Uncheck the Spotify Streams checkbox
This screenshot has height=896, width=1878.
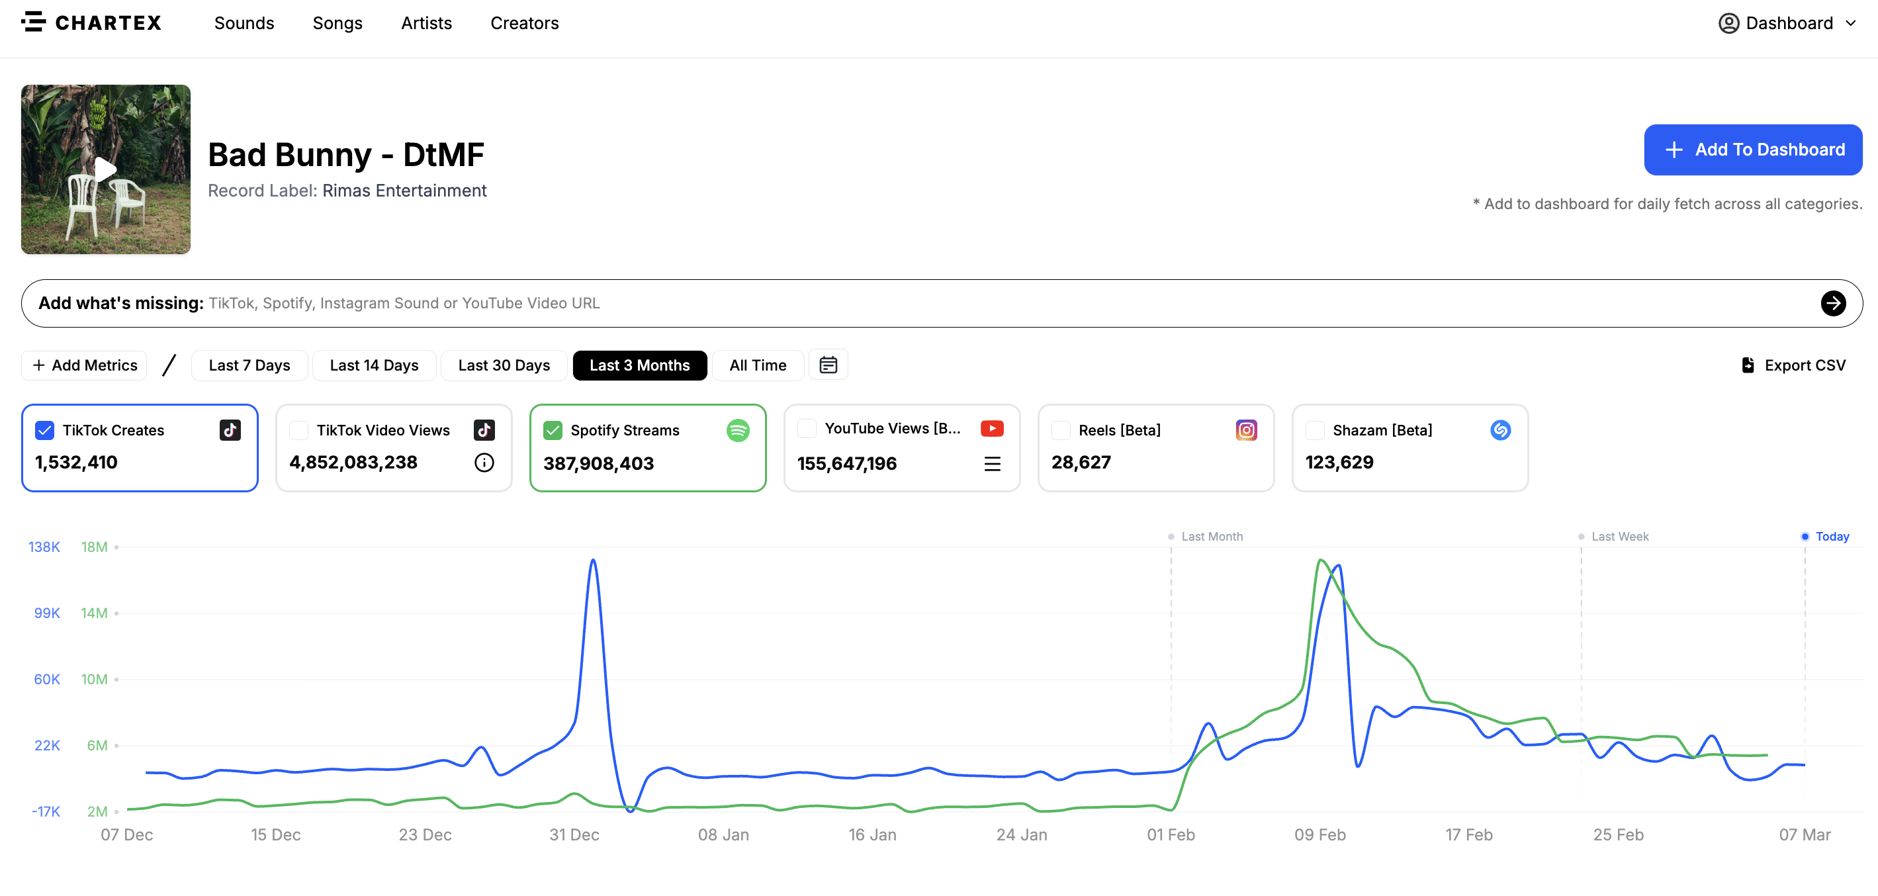[x=553, y=430]
